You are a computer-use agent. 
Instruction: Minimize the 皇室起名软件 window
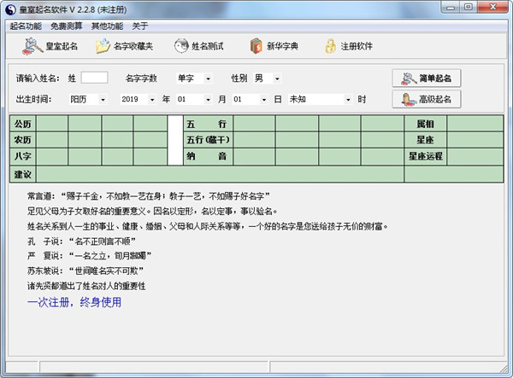[451, 7]
